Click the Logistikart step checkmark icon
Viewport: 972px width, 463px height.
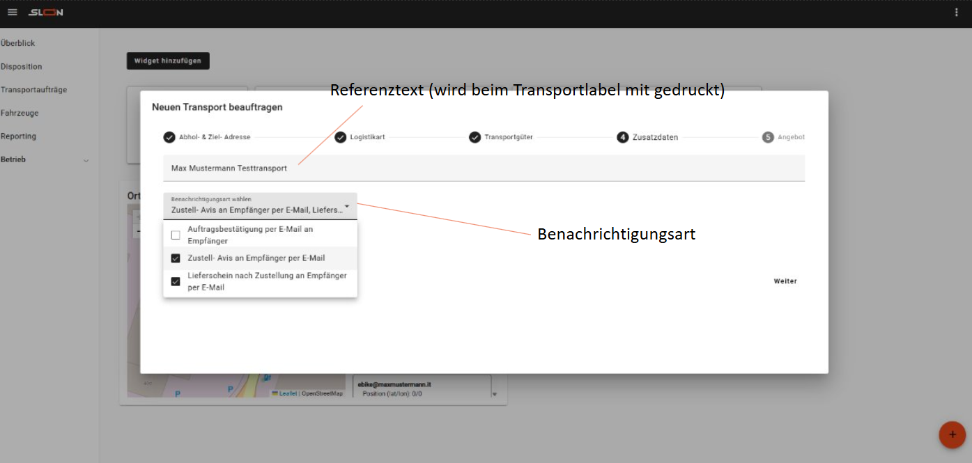point(340,137)
